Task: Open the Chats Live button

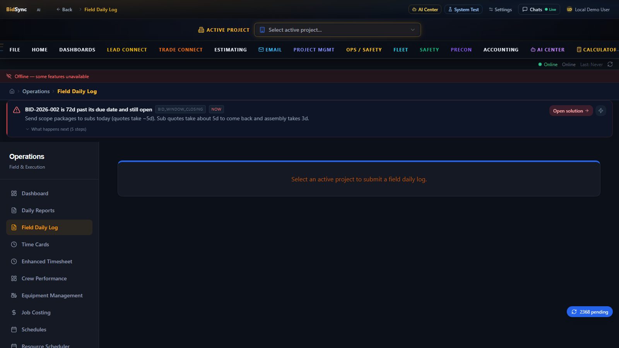Action: coord(539,9)
